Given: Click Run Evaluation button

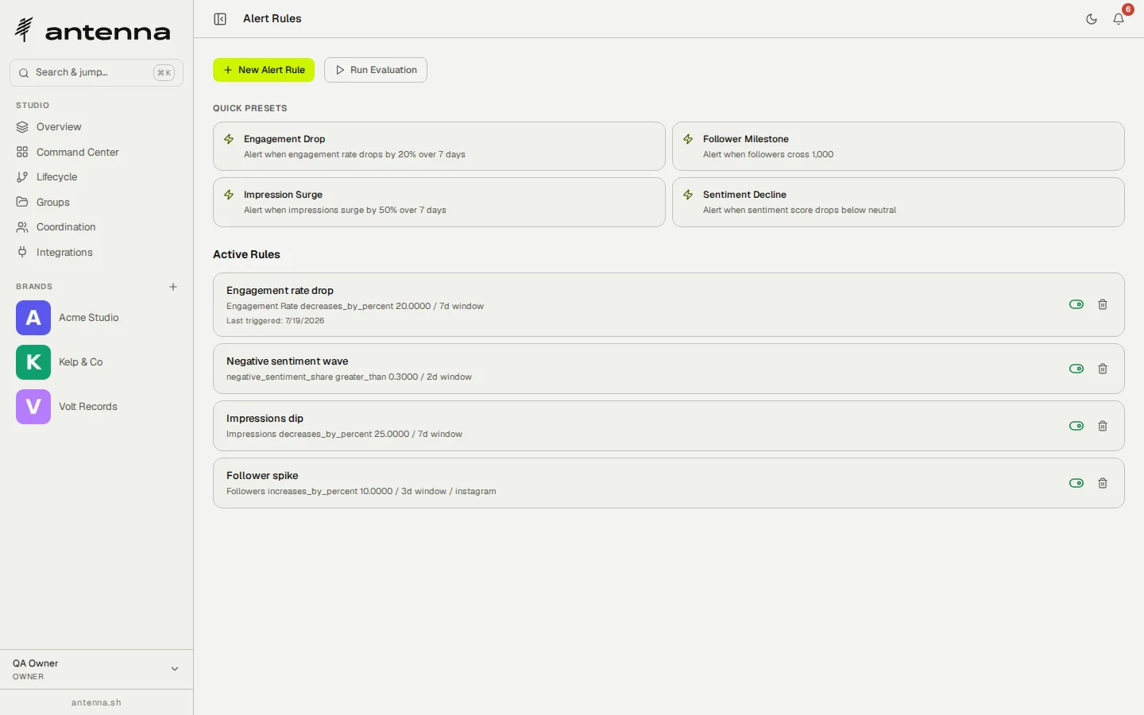Looking at the screenshot, I should pyautogui.click(x=376, y=70).
